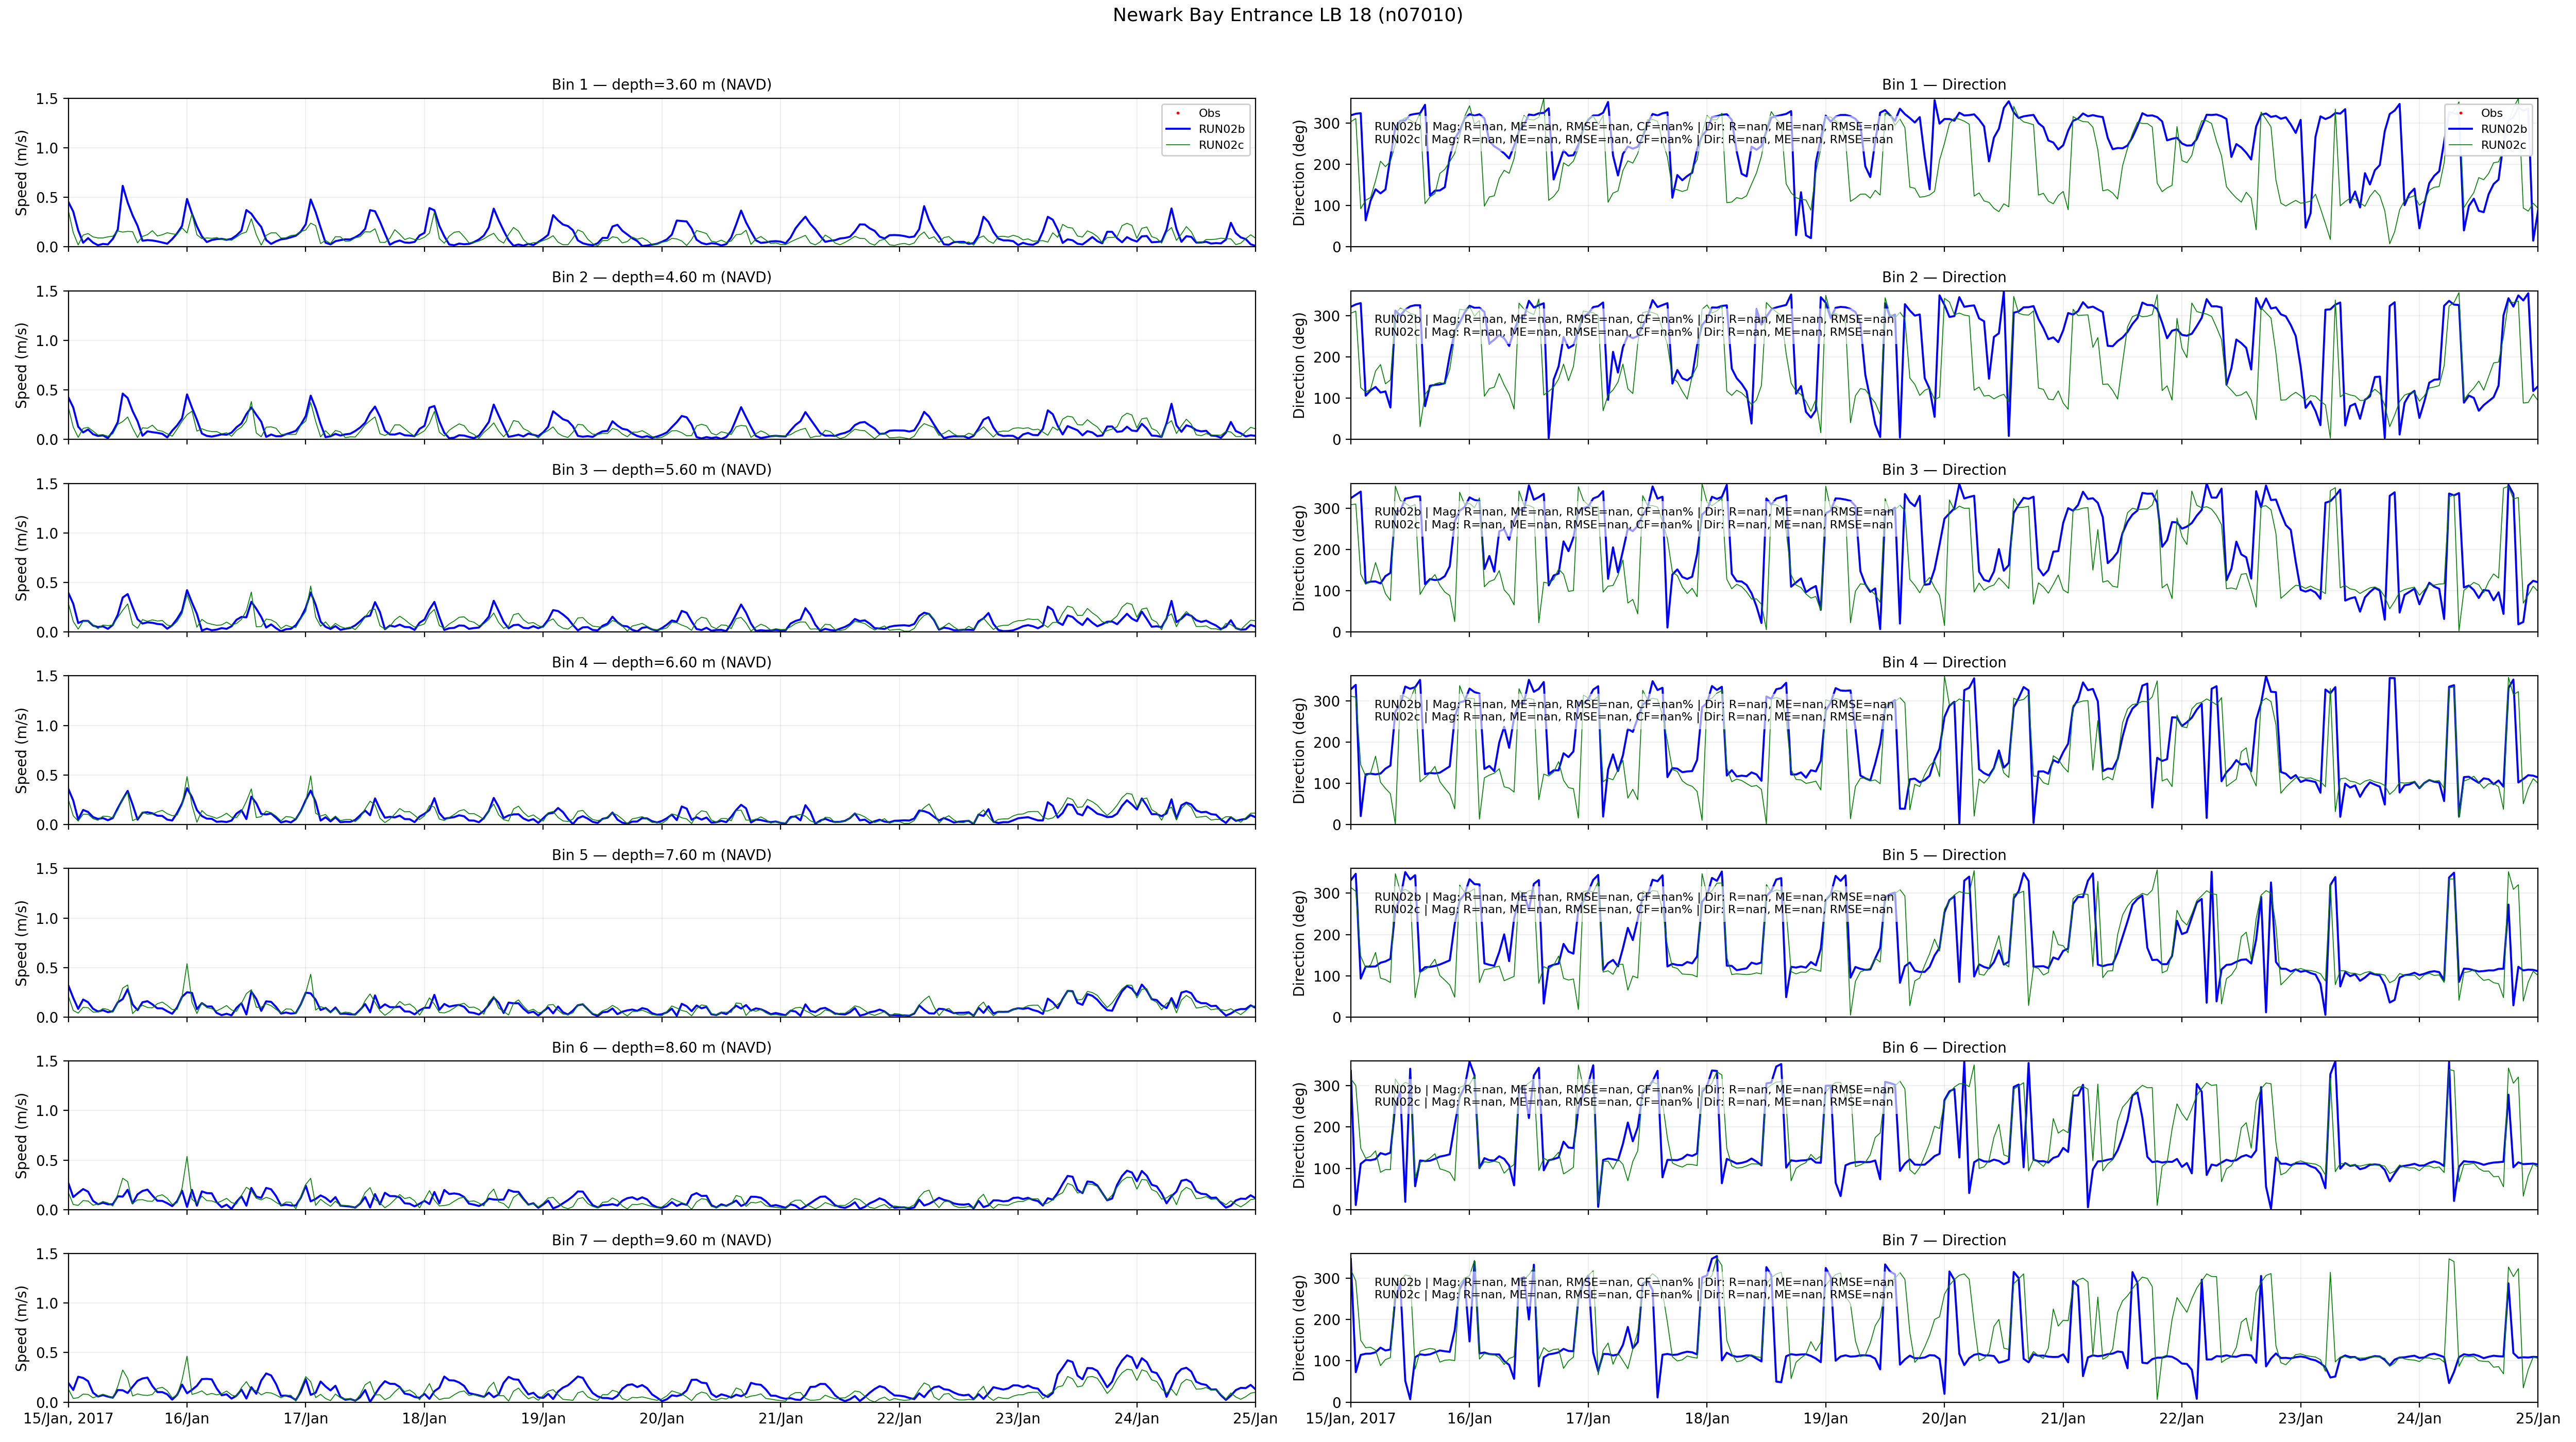Click the RUN02b legend entry in Bin 1 speed plot
Image resolution: width=2576 pixels, height=1442 pixels.
[x=1221, y=129]
